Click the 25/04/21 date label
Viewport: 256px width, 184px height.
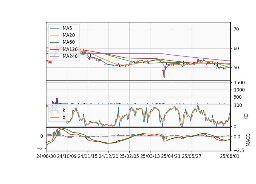[171, 156]
